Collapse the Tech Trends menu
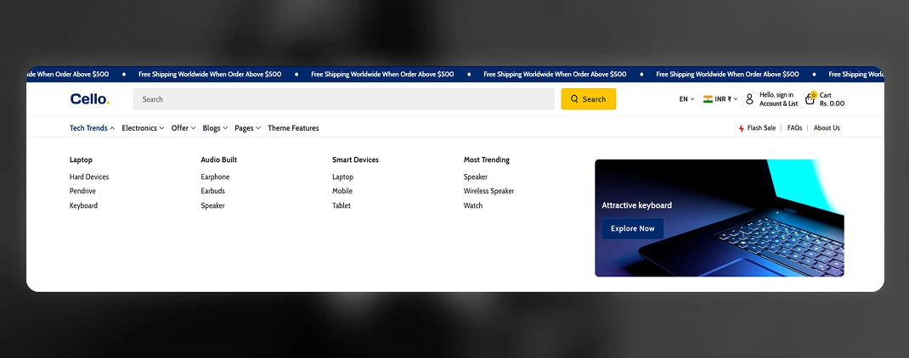The image size is (909, 358). tap(92, 128)
